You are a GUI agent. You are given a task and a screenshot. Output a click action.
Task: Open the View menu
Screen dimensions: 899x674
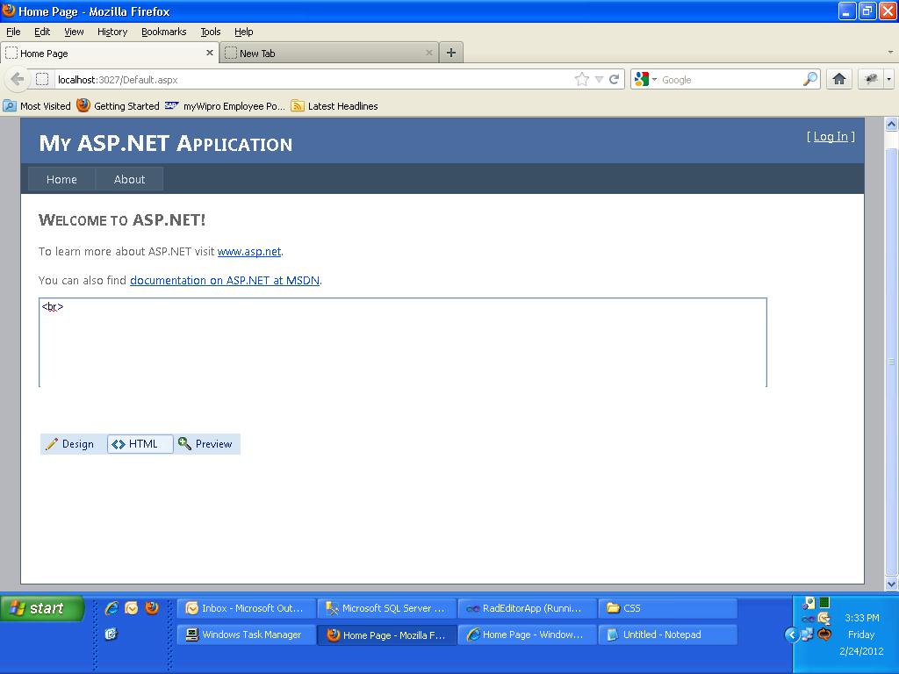click(x=74, y=32)
